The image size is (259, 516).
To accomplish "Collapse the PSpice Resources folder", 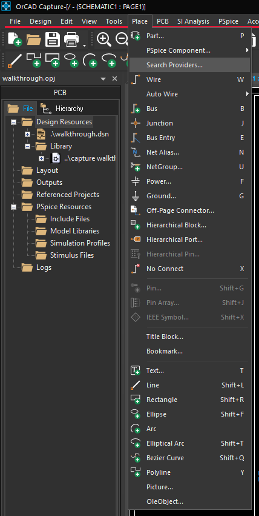I will pyautogui.click(x=13, y=207).
